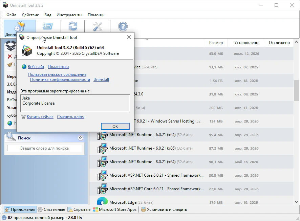300x221 pixels.
Task: Click the Help question mark toolbar icon
Action: (123, 26)
